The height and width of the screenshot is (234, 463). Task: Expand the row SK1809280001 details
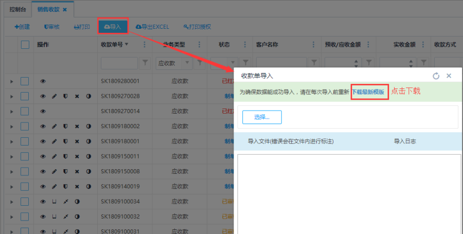click(x=11, y=81)
